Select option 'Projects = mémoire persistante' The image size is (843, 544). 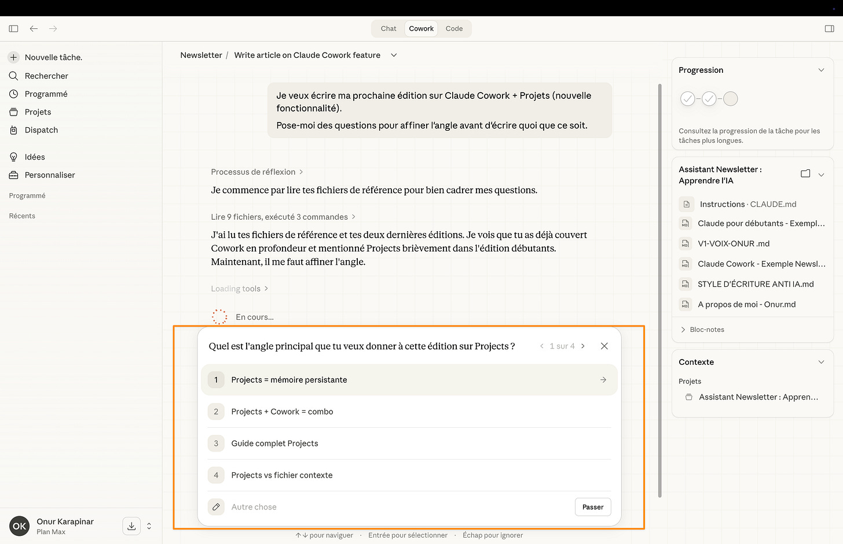[x=409, y=380]
